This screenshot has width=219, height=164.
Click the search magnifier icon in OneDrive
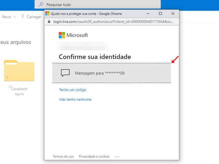click(x=41, y=4)
